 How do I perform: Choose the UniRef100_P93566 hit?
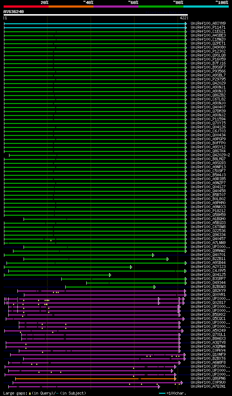(208, 71)
